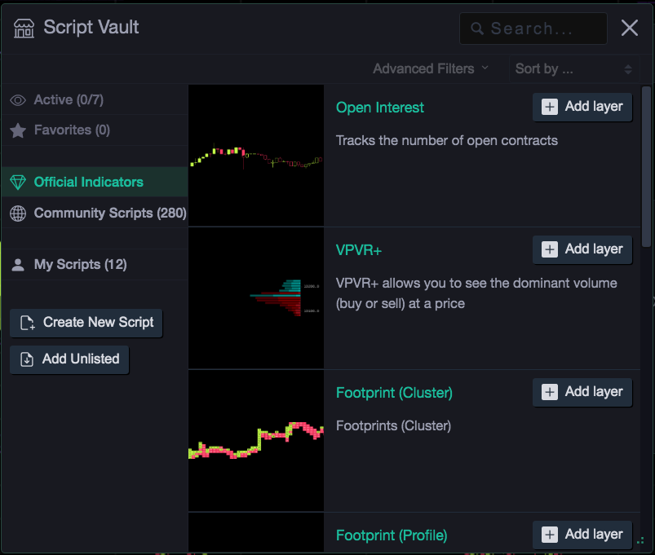Open the Footprint (Cluster) title link
Viewport: 655px width, 555px height.
(394, 393)
